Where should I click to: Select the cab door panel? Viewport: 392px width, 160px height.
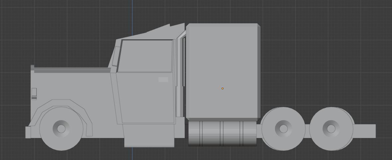(x=146, y=98)
